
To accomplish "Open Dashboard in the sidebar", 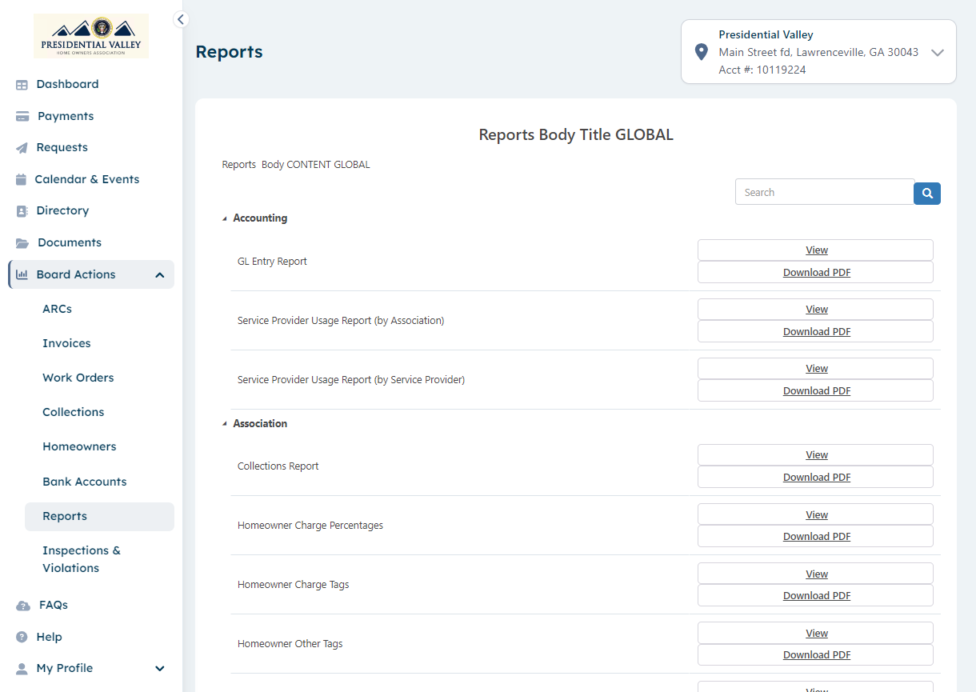I will 67,84.
